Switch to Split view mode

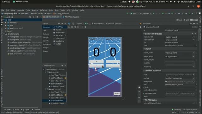click(x=187, y=20)
